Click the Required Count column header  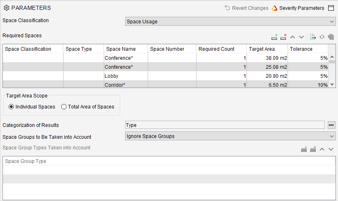[221, 49]
